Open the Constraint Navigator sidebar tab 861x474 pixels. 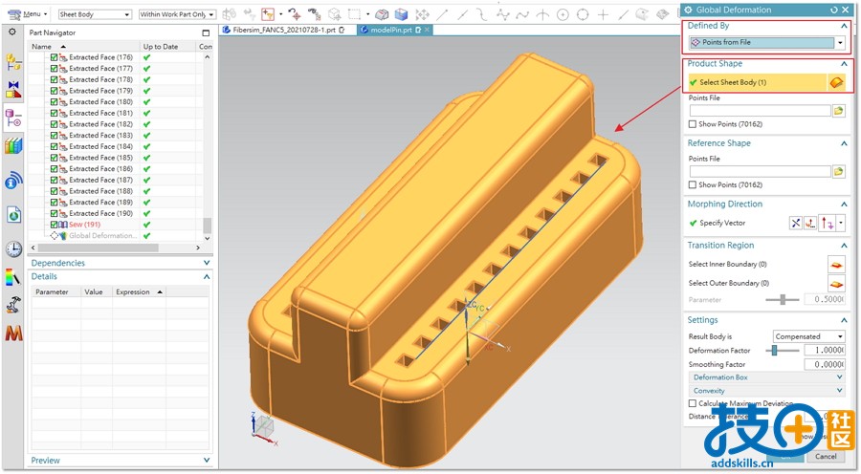(x=13, y=89)
